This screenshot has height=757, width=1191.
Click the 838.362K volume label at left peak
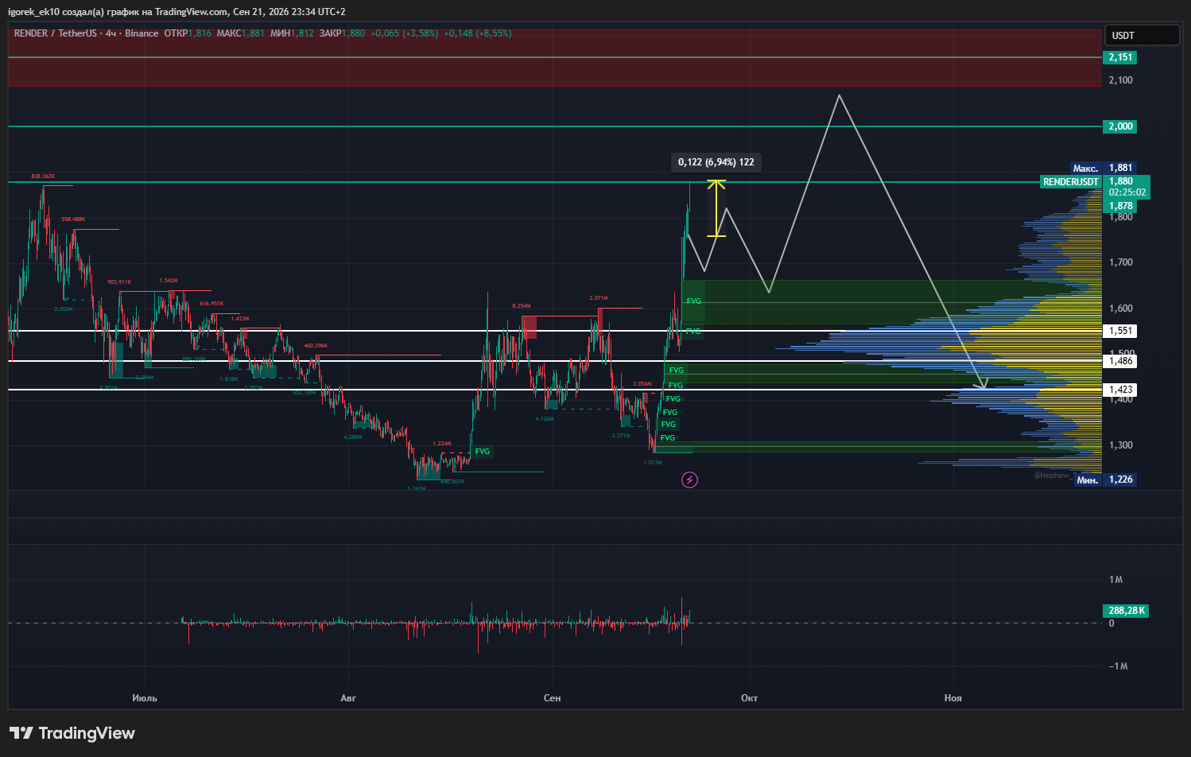(x=43, y=176)
